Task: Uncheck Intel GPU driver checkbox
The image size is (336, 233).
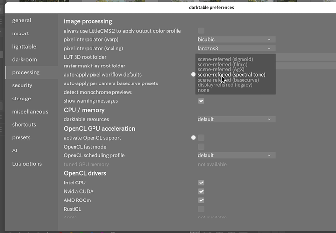Action: (201, 183)
